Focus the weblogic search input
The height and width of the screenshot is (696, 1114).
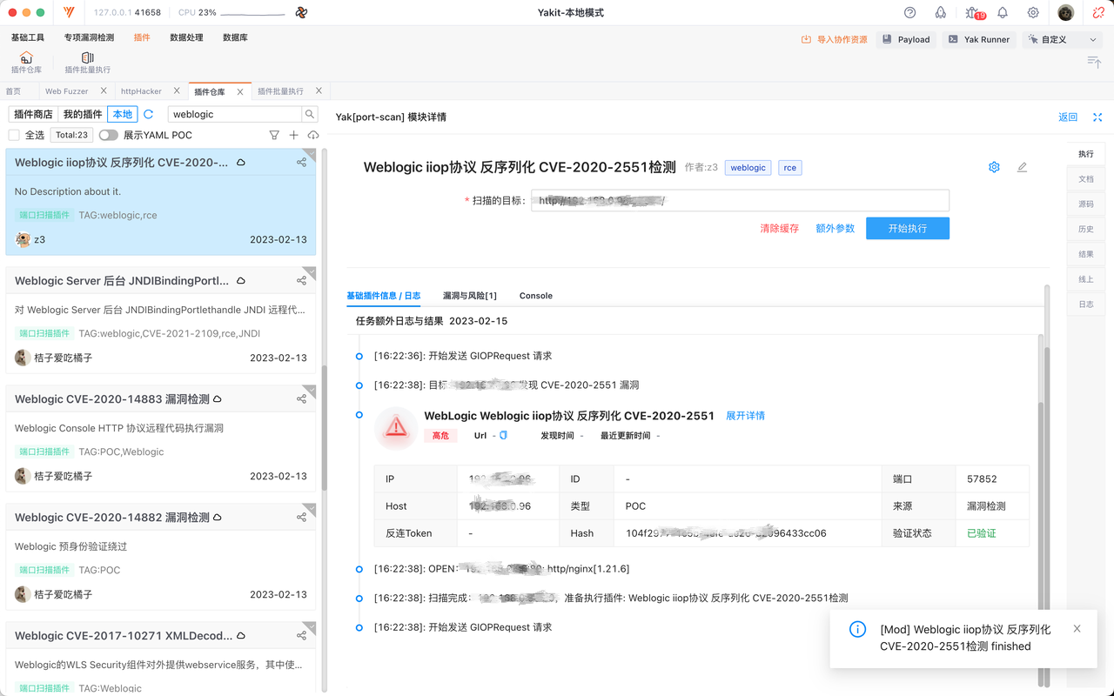click(235, 114)
